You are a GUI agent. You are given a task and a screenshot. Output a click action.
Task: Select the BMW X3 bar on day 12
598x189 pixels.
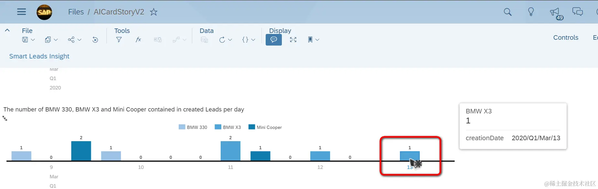[320, 156]
